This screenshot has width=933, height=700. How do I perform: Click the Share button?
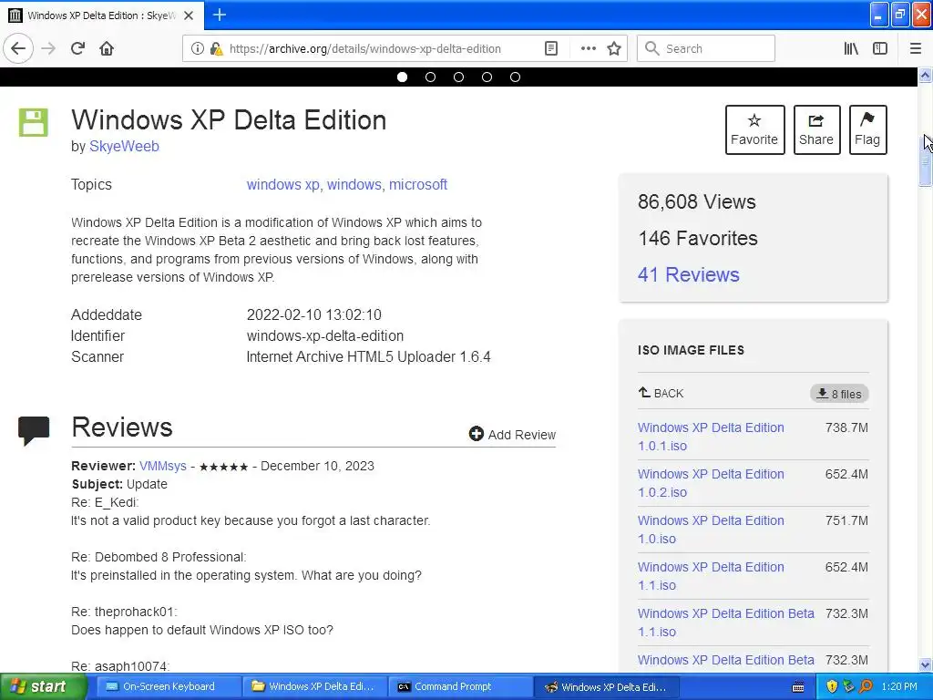[x=816, y=129]
